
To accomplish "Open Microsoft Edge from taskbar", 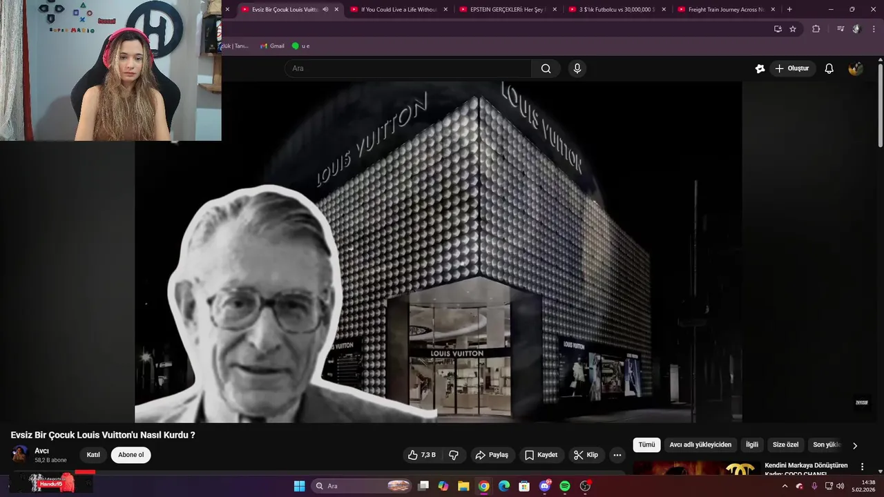I will click(504, 486).
